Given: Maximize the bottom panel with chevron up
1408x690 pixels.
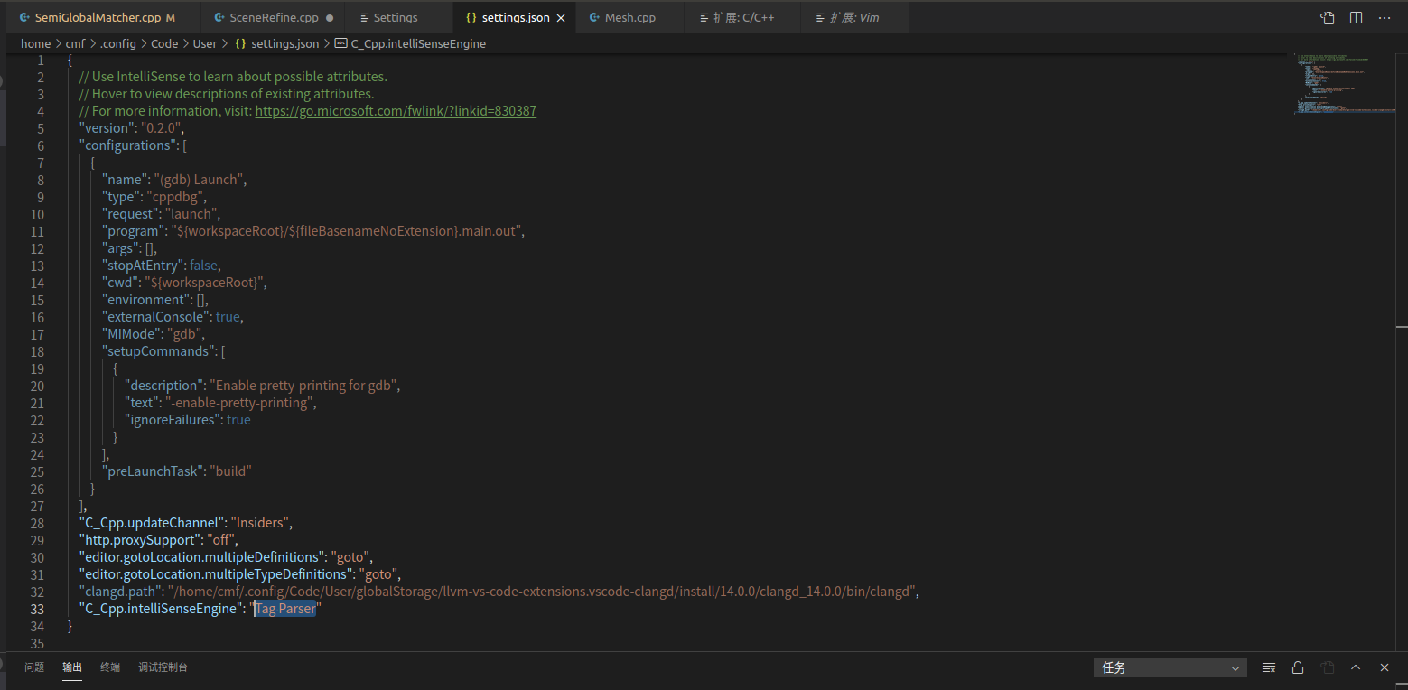Looking at the screenshot, I should [x=1356, y=667].
